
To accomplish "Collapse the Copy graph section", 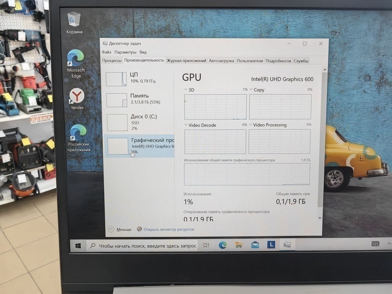I will (x=251, y=89).
